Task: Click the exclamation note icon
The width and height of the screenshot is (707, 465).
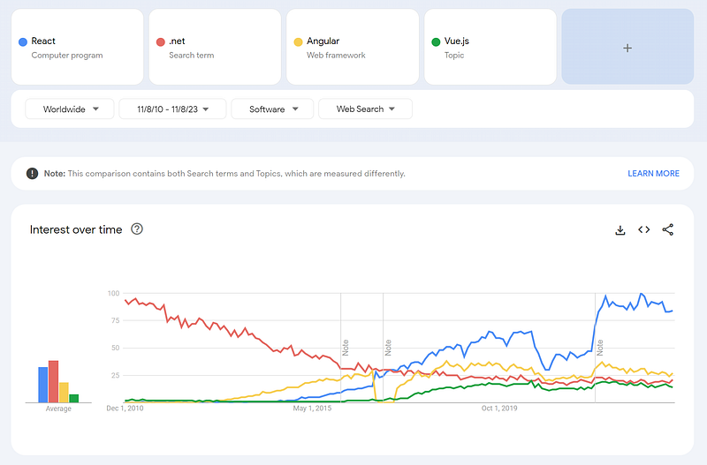Action: (32, 173)
